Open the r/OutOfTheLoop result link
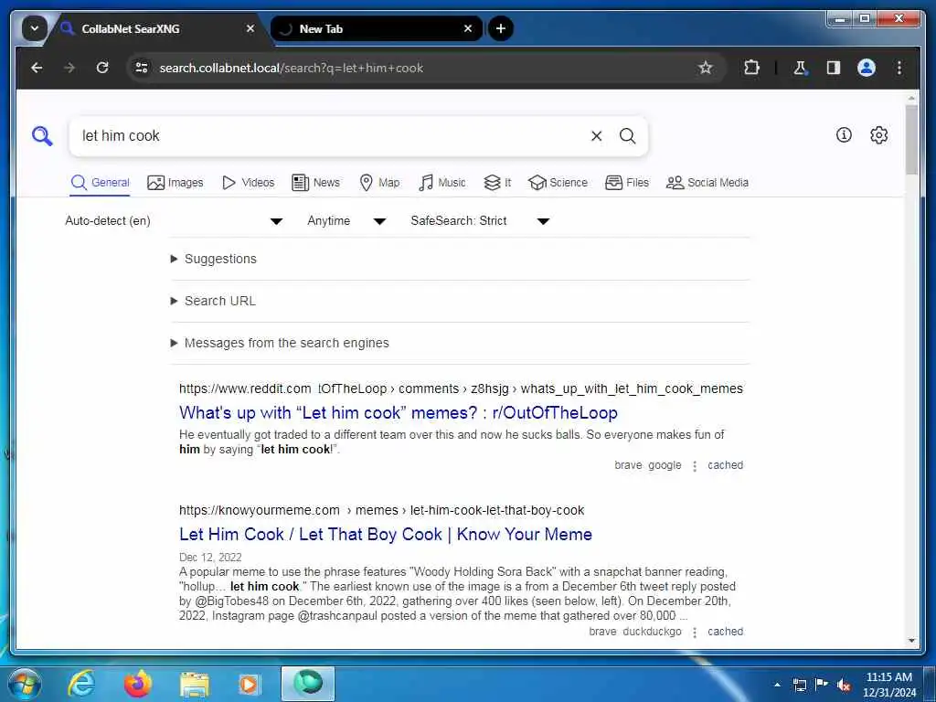The image size is (936, 702). point(399,412)
